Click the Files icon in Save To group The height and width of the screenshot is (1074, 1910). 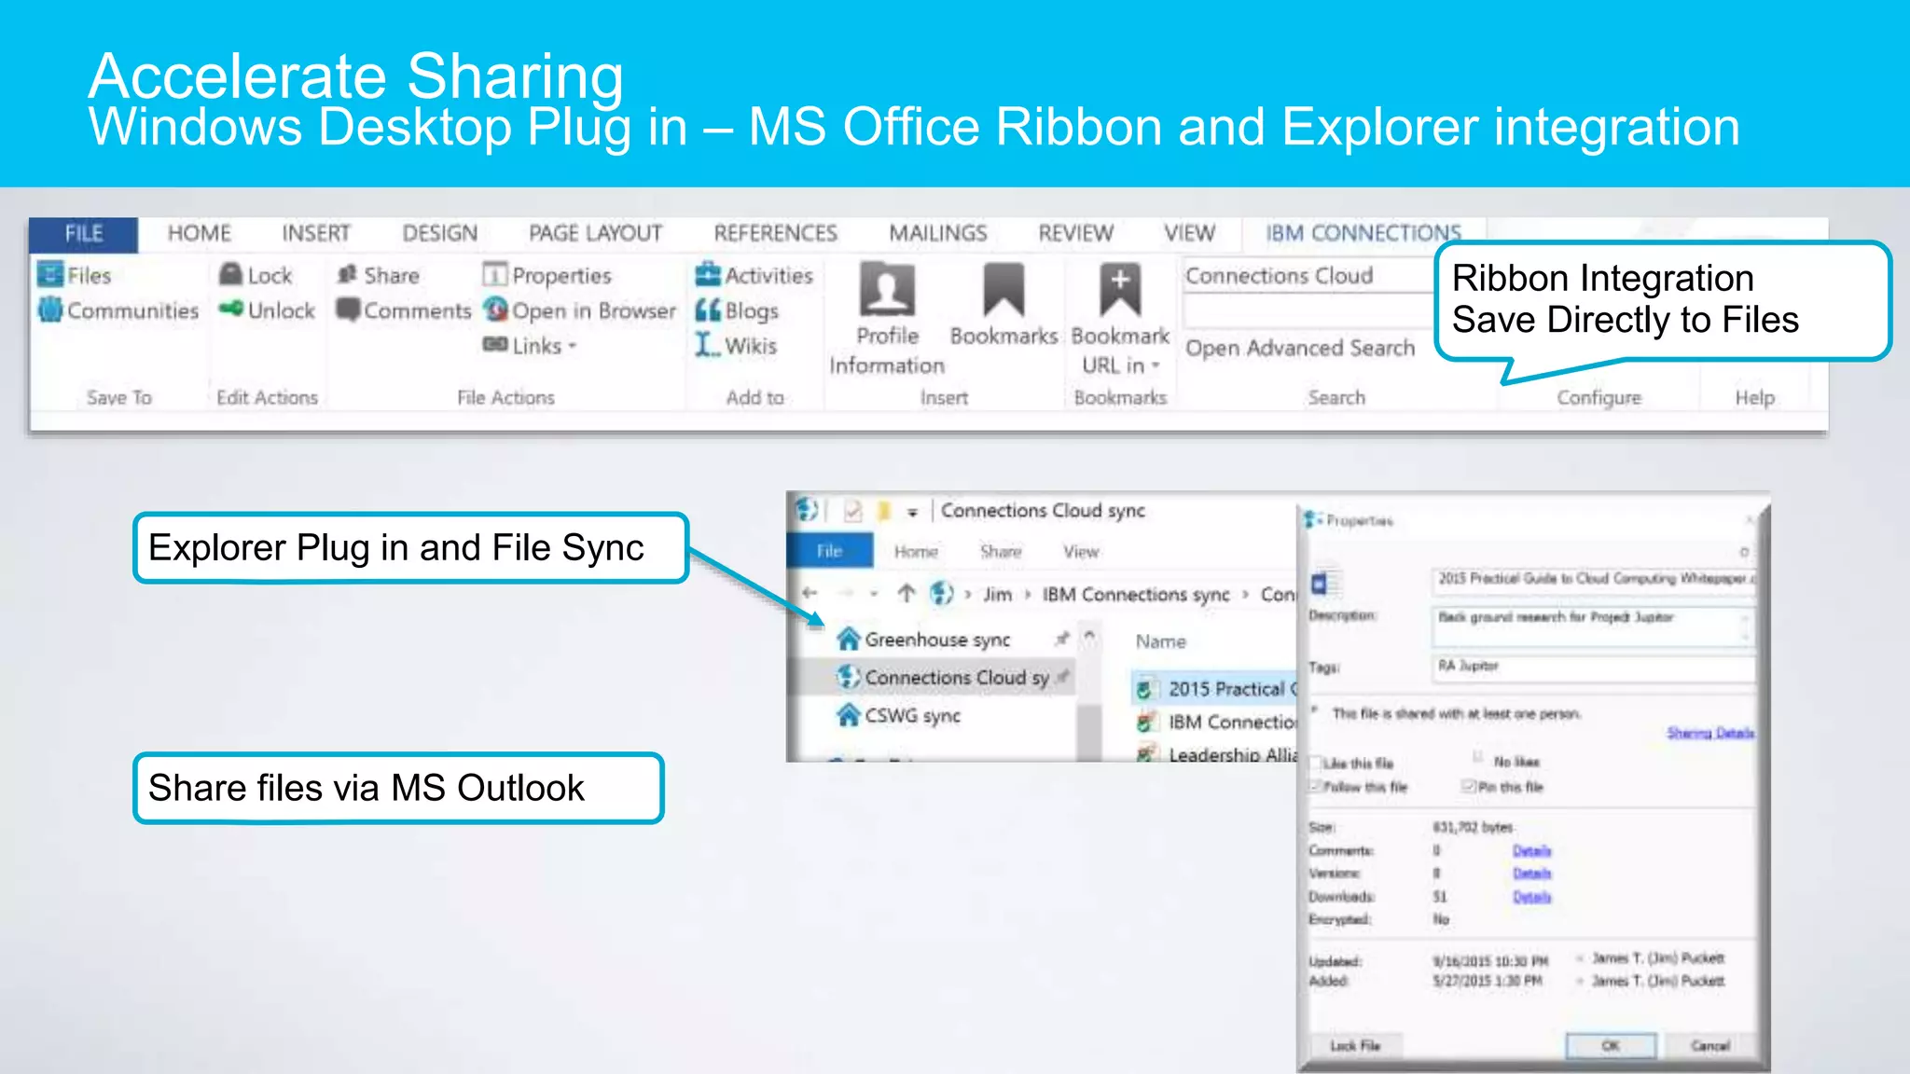click(50, 275)
